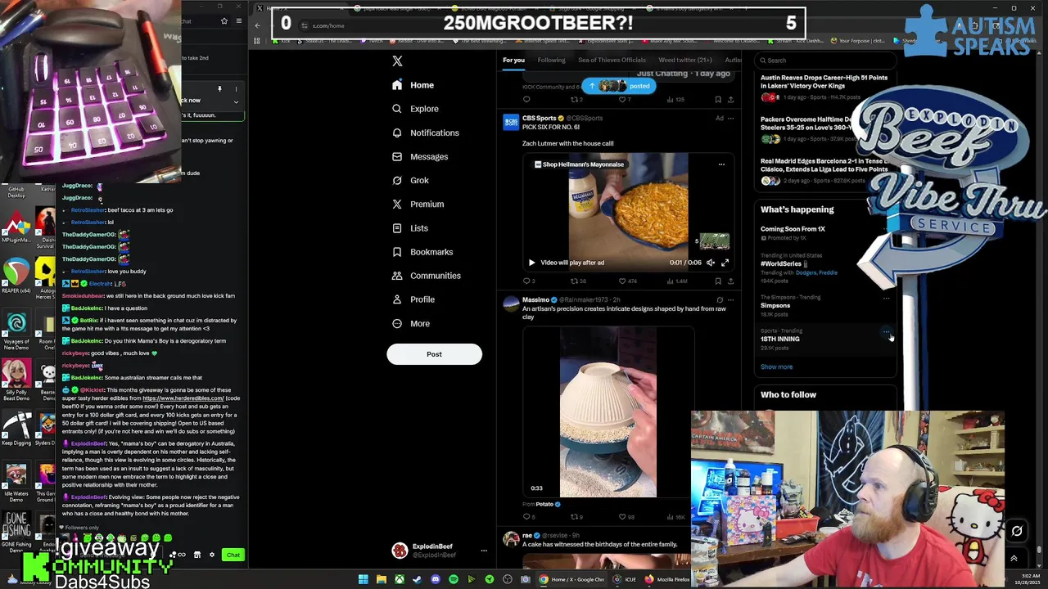
Task: Open OBS Studio from taskbar
Action: click(507, 579)
